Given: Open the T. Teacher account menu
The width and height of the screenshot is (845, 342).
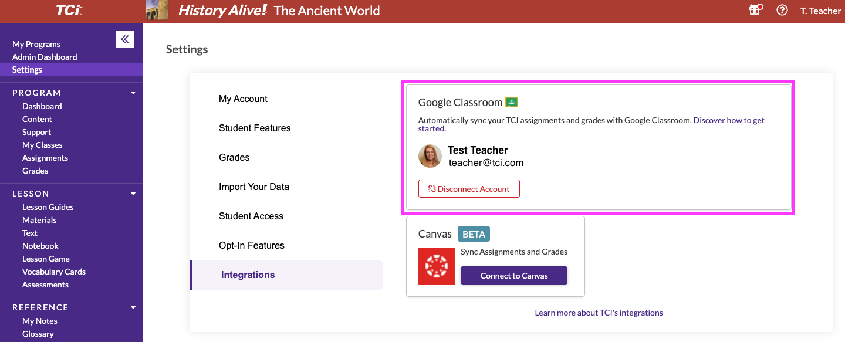Looking at the screenshot, I should pos(820,10).
